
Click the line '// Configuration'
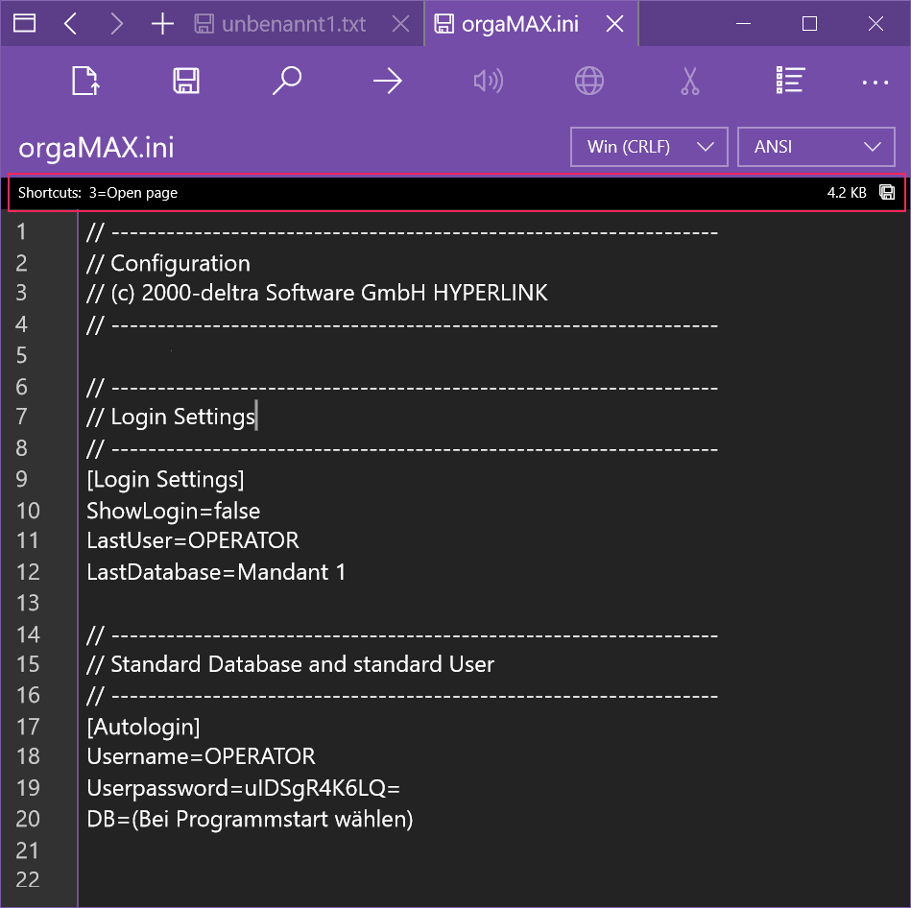169,263
